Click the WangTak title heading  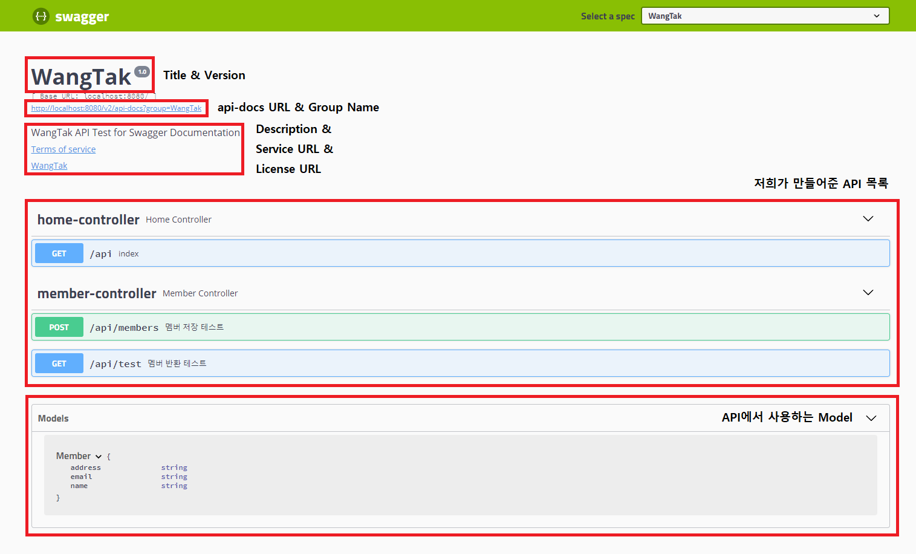click(x=81, y=77)
